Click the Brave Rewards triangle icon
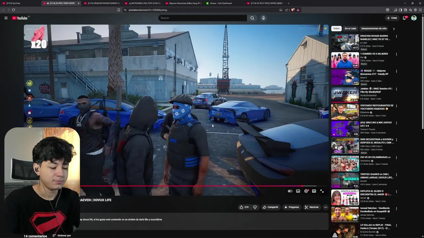This screenshot has width=424, height=238. tap(298, 10)
